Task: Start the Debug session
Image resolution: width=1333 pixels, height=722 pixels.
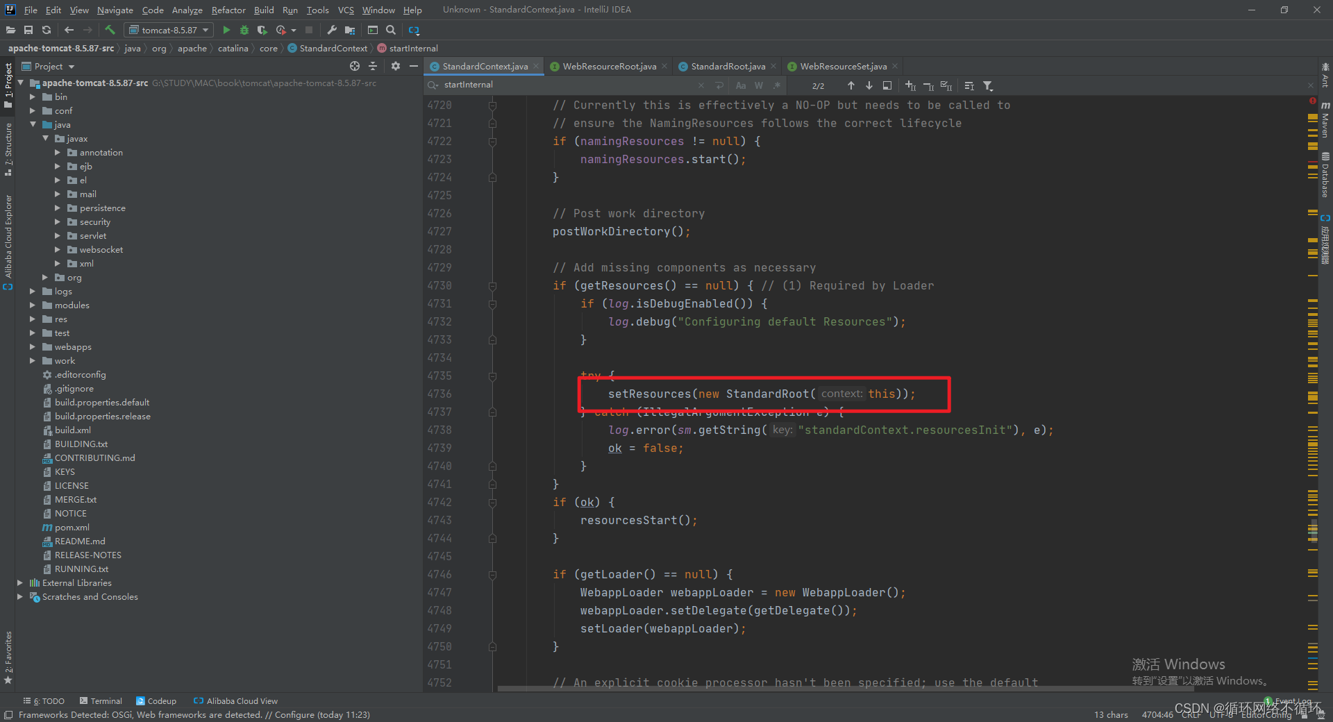Action: click(x=244, y=30)
